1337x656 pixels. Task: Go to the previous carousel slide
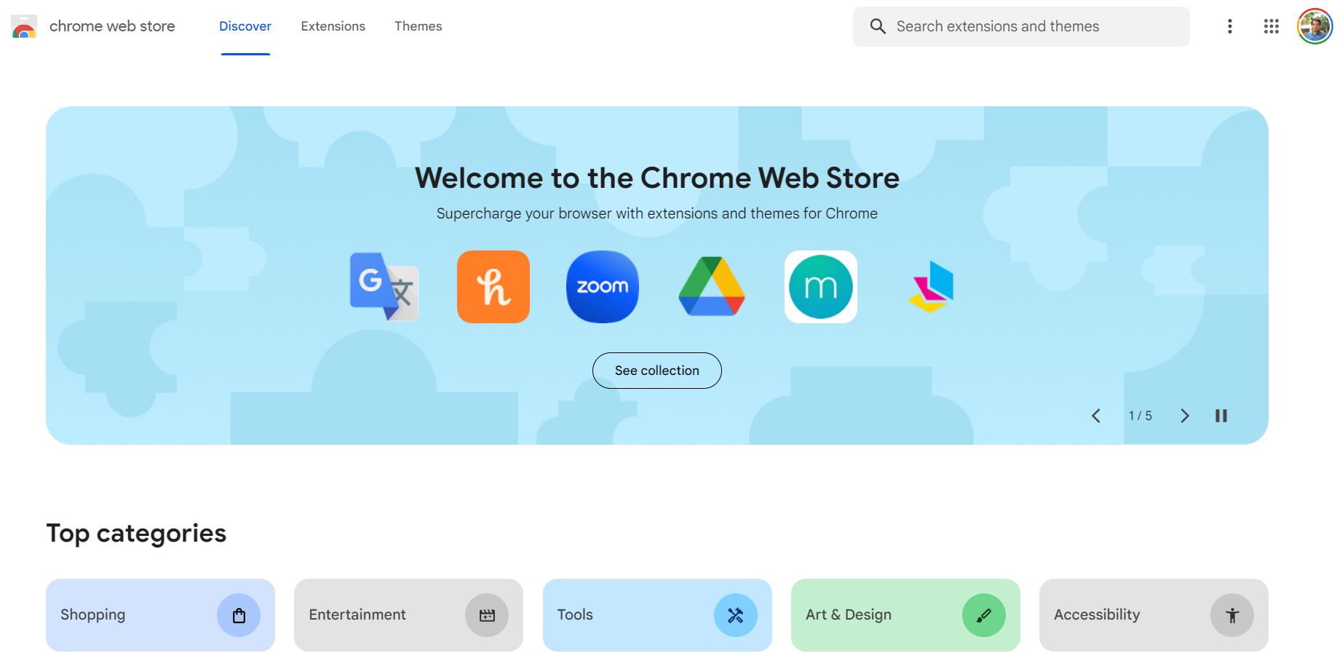click(x=1096, y=416)
